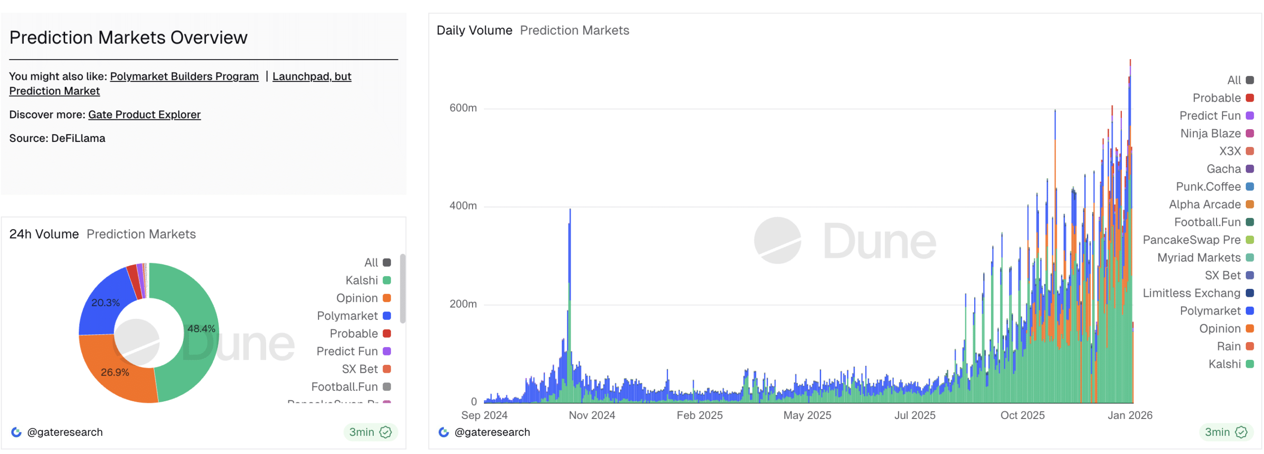Click Polymarket's blue legend marker in 24h Volume
The image size is (1264, 454).
(387, 315)
